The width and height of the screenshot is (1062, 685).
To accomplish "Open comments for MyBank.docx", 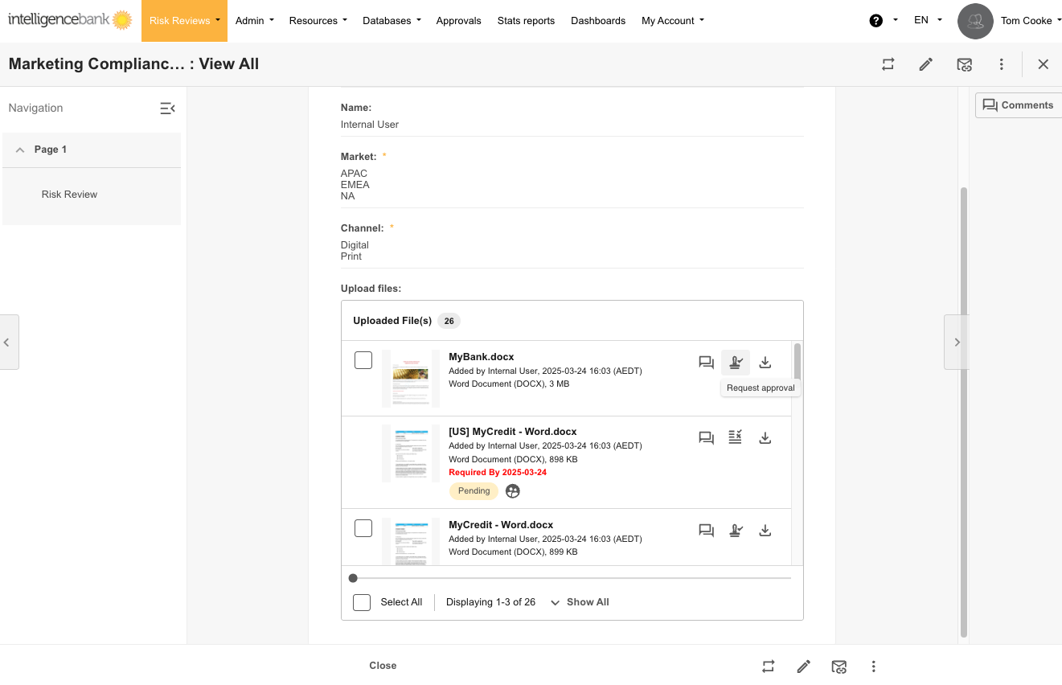I will point(707,363).
